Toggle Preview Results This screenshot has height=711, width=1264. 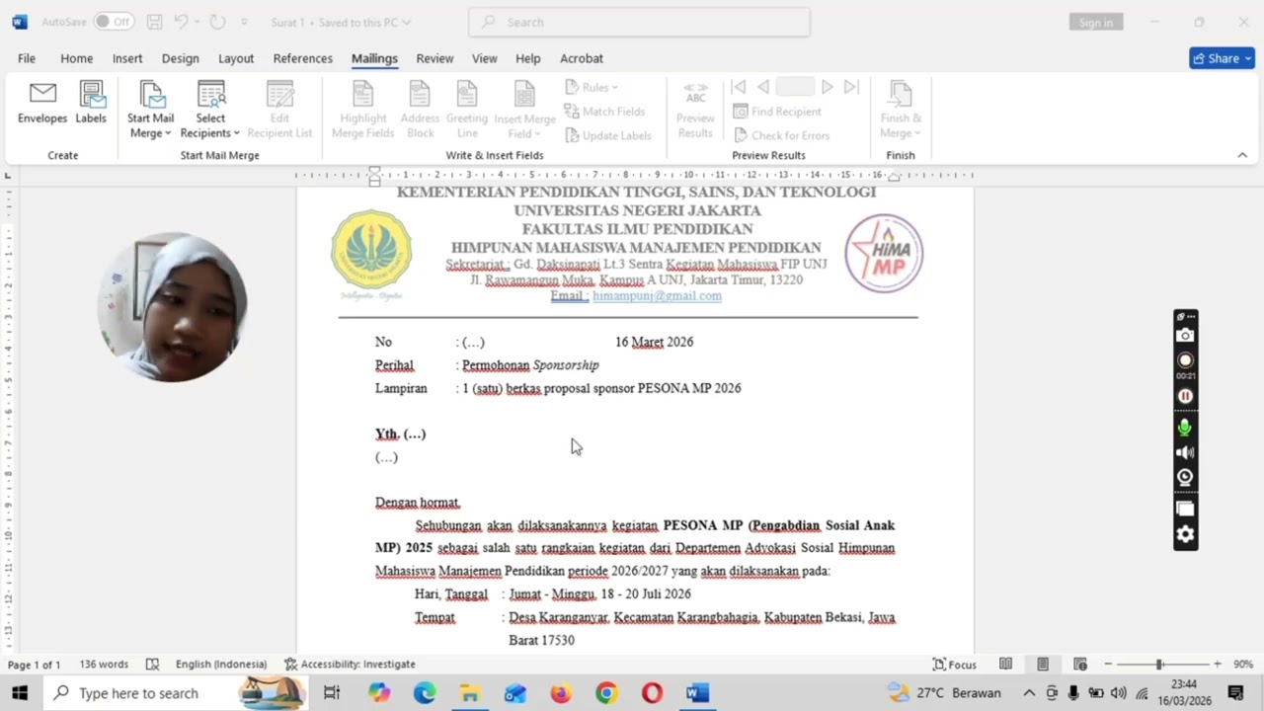tap(695, 110)
